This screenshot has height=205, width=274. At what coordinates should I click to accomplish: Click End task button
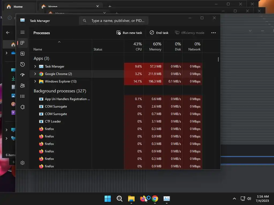[x=159, y=33]
